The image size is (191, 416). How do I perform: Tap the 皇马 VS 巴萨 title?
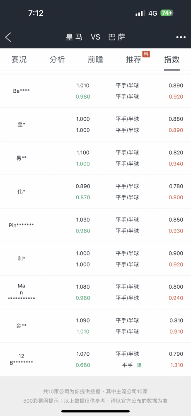point(95,37)
